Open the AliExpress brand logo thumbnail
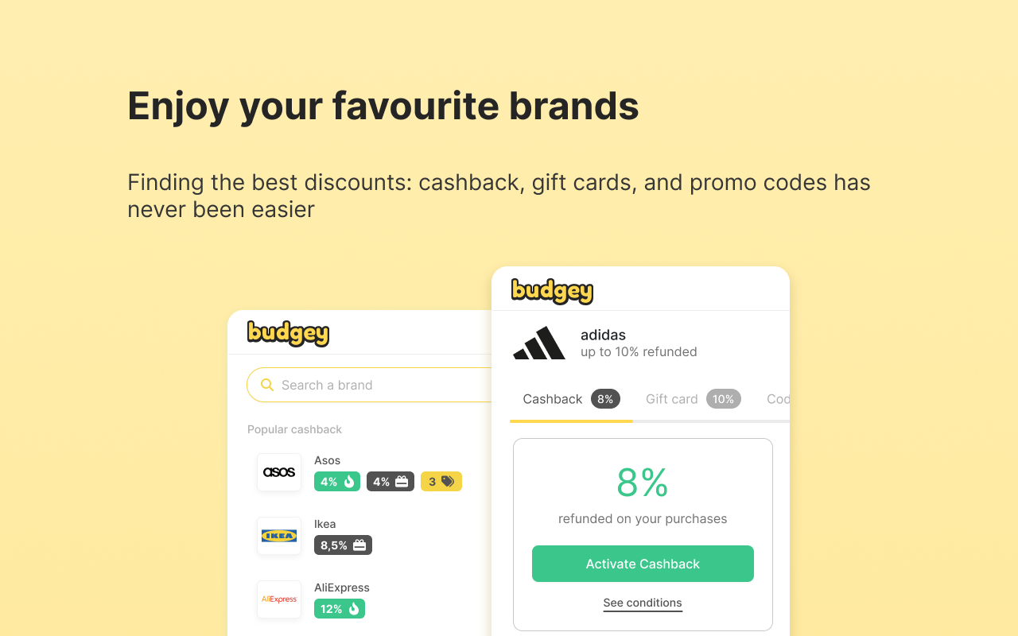This screenshot has height=636, width=1018. (x=279, y=599)
